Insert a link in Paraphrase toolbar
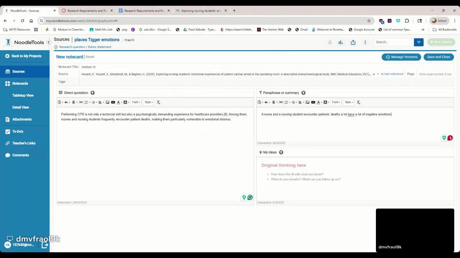This screenshot has height=258, width=460. (x=281, y=102)
